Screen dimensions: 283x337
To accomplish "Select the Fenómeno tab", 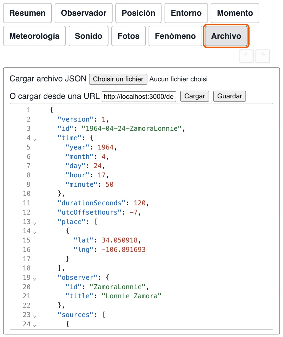I will [175, 36].
